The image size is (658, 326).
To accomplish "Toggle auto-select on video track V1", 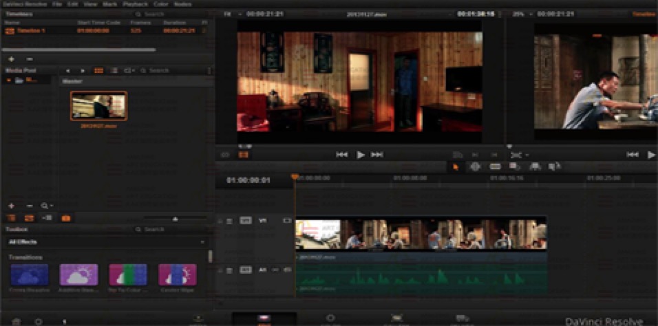I will click(246, 220).
